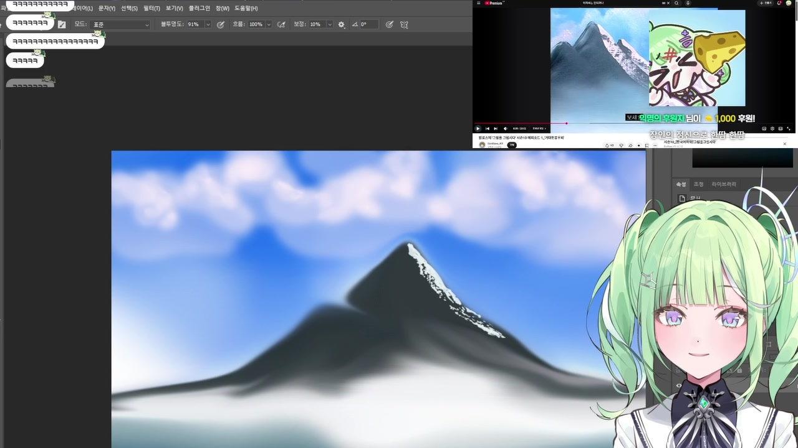Switch to the 라이브러리 libraries tab
This screenshot has width=798, height=448.
pos(724,184)
